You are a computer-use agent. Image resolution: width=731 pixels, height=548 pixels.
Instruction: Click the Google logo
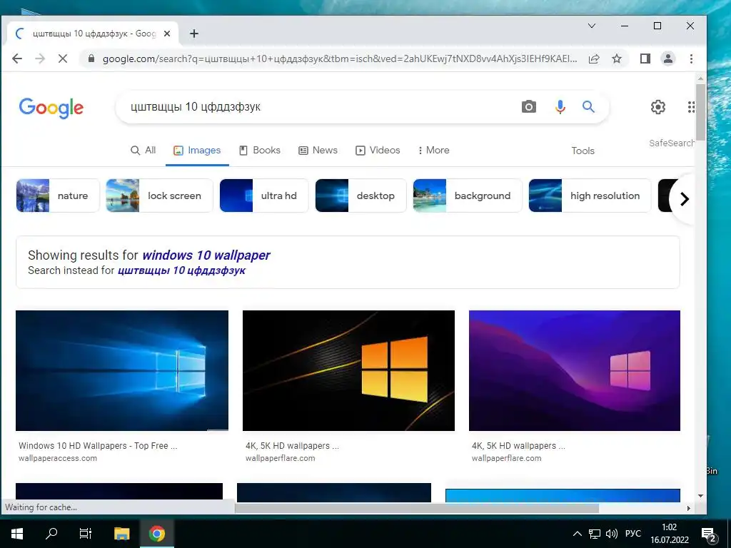tap(51, 108)
